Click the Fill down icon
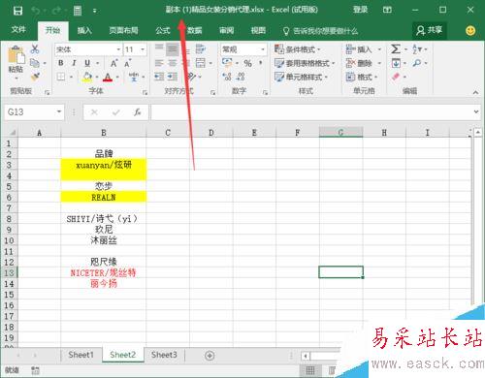 point(396,63)
